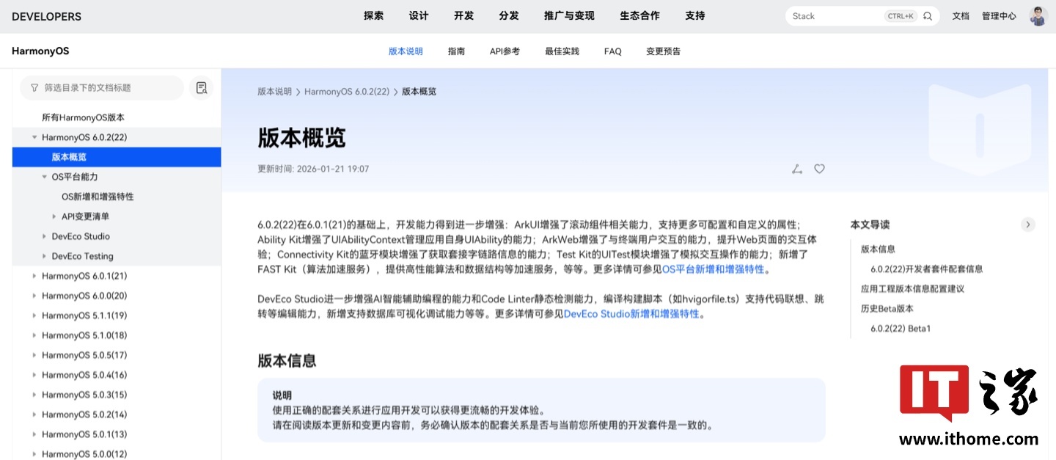
Task: Jump to 历史Beta版本 in the outline
Action: pyautogui.click(x=887, y=309)
